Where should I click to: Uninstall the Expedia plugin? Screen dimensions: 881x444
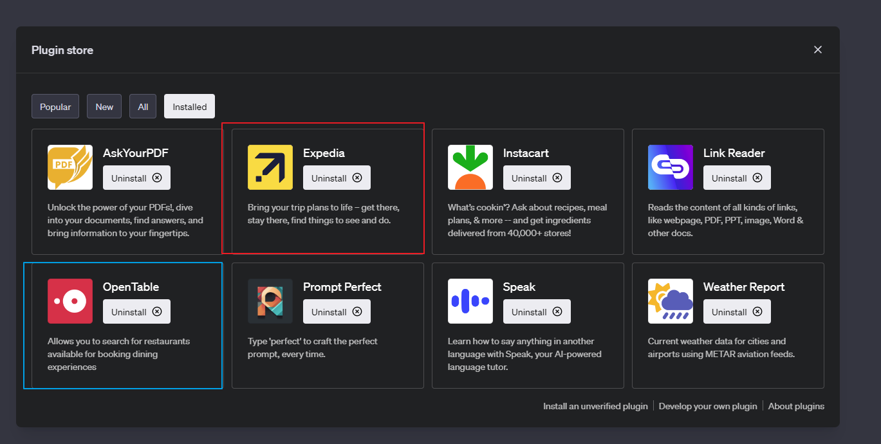337,178
